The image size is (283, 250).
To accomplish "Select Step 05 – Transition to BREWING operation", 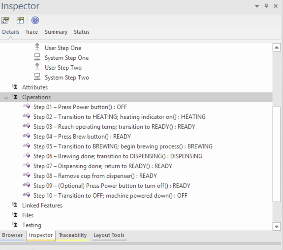I will (x=123, y=146).
